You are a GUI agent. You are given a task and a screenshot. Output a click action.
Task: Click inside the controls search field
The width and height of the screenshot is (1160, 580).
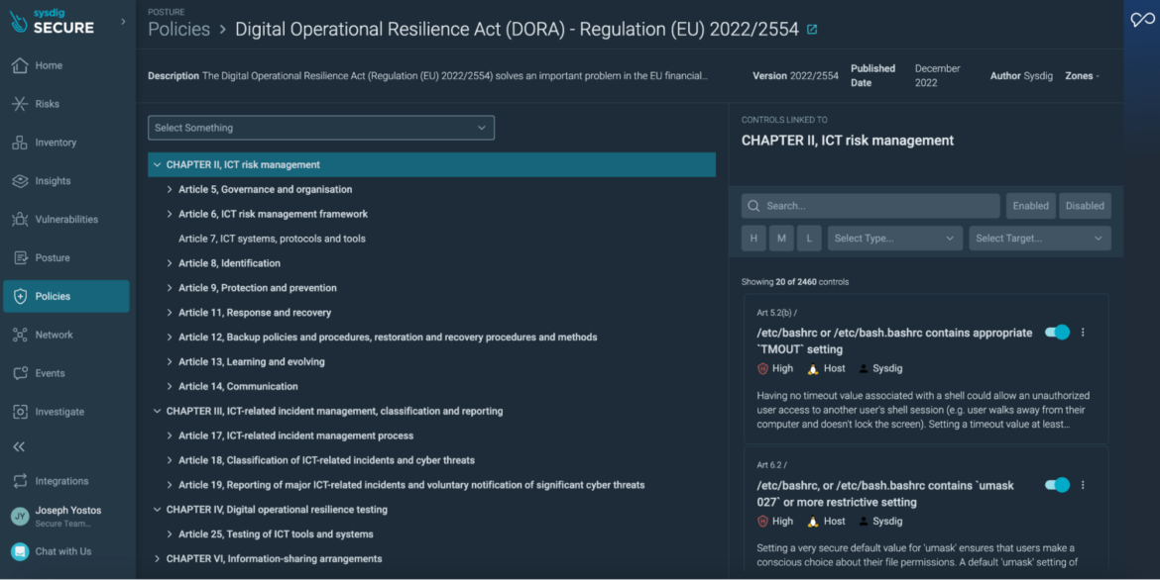pyautogui.click(x=870, y=205)
